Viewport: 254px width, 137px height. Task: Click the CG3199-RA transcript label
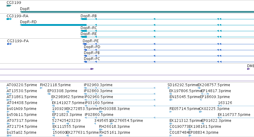click(17, 16)
